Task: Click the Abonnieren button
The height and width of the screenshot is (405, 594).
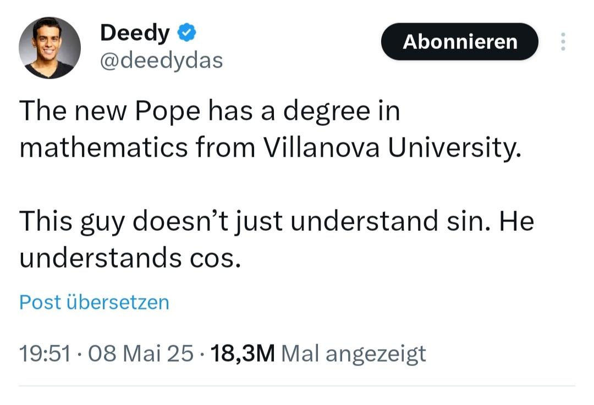Action: (459, 42)
